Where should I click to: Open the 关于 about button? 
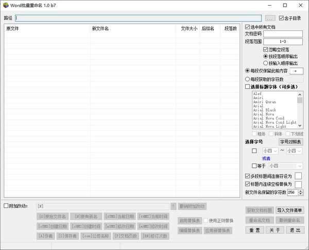pos(274,230)
